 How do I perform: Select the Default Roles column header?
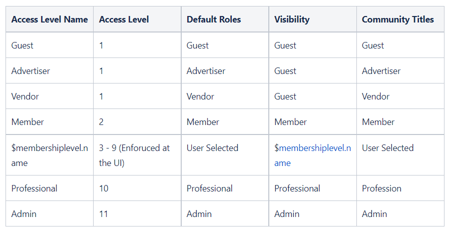pos(214,19)
